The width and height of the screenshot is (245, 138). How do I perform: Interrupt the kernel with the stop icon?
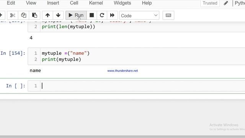[x=92, y=15]
